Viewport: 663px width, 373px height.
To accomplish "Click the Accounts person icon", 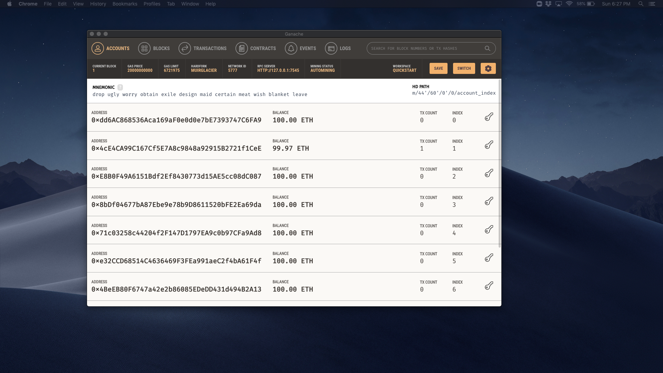I will [97, 48].
